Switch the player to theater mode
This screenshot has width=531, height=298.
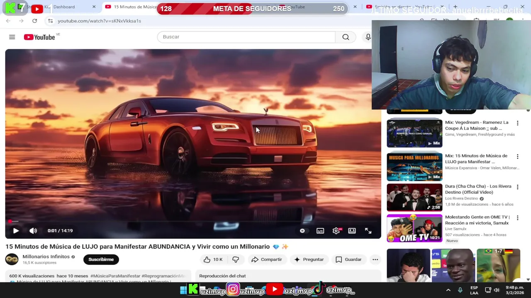[x=352, y=231]
